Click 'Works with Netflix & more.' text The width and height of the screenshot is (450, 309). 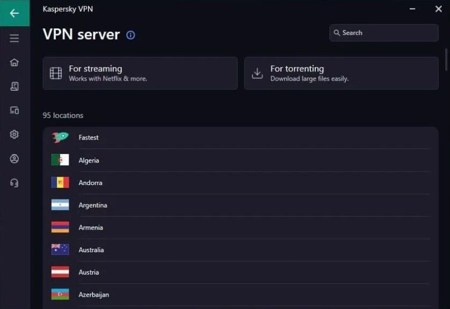click(108, 78)
